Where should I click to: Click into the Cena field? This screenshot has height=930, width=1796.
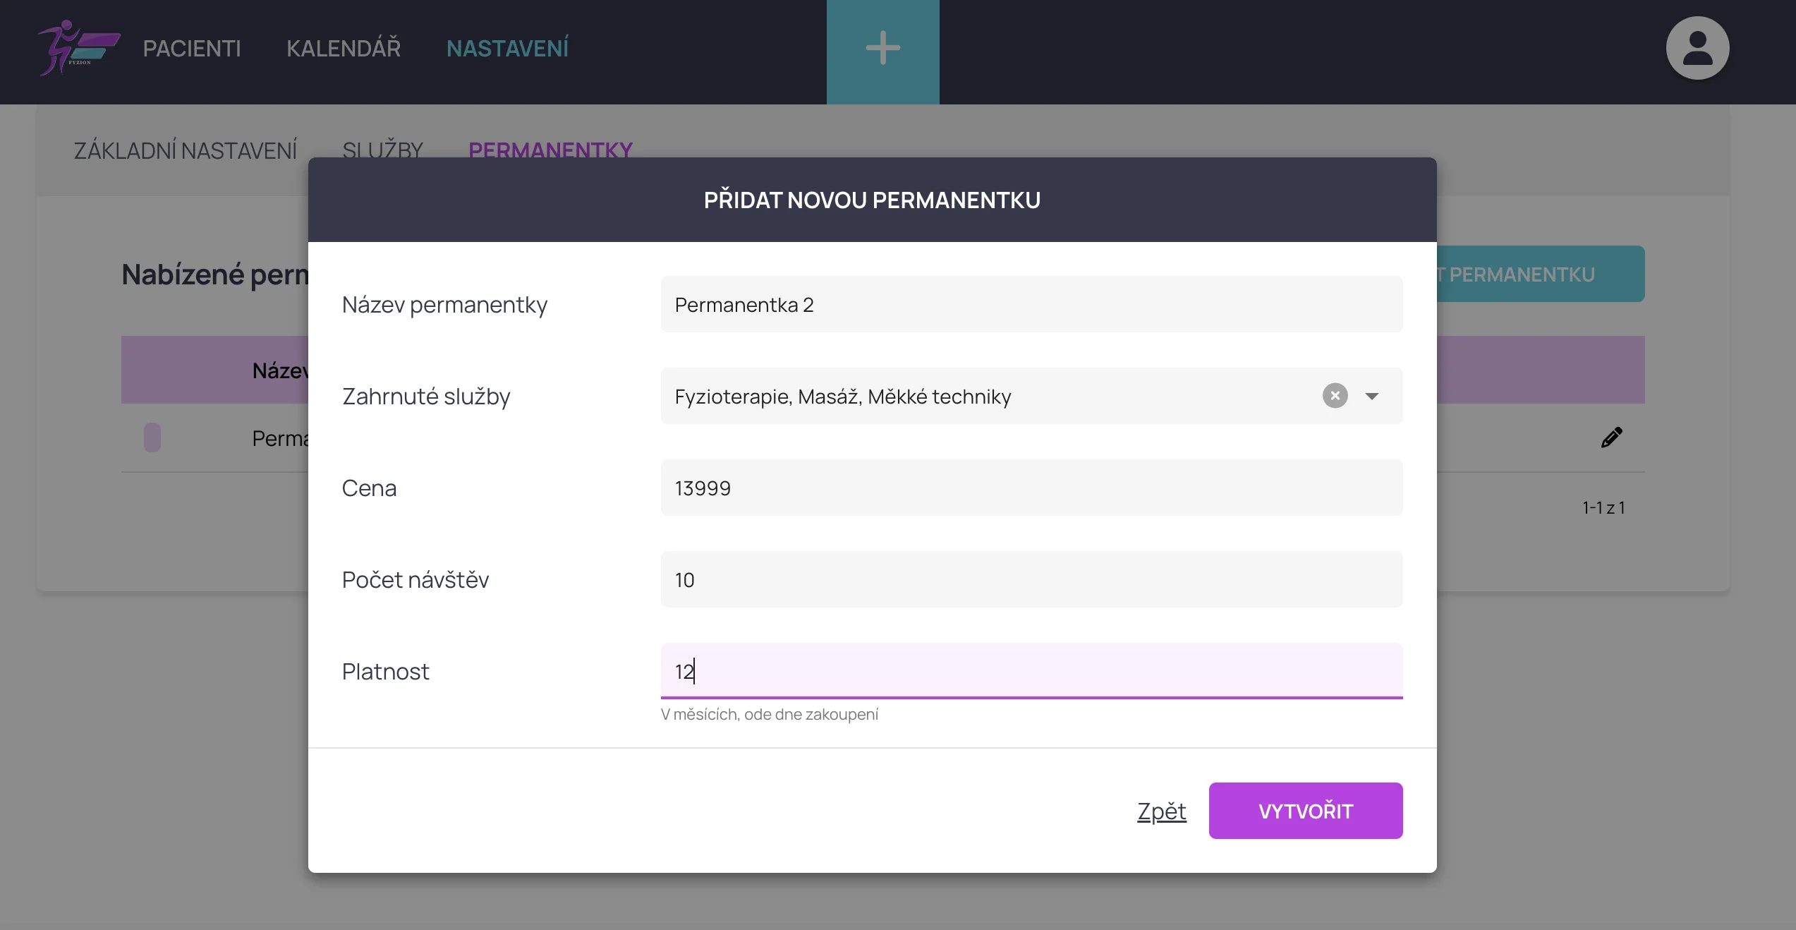(x=1031, y=488)
